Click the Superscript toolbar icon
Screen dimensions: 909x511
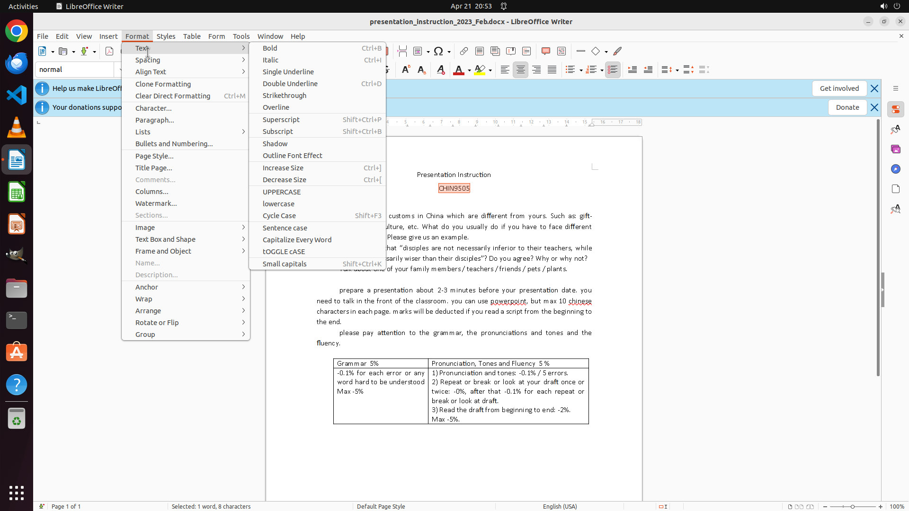point(406,70)
